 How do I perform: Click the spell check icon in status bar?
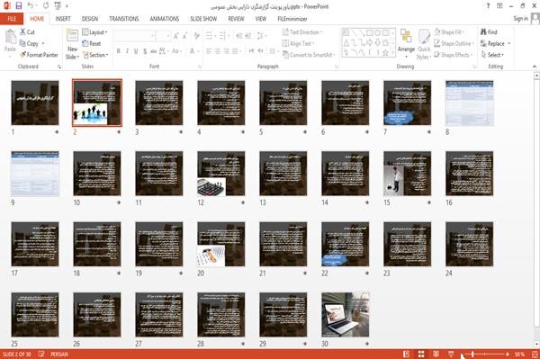(x=41, y=355)
